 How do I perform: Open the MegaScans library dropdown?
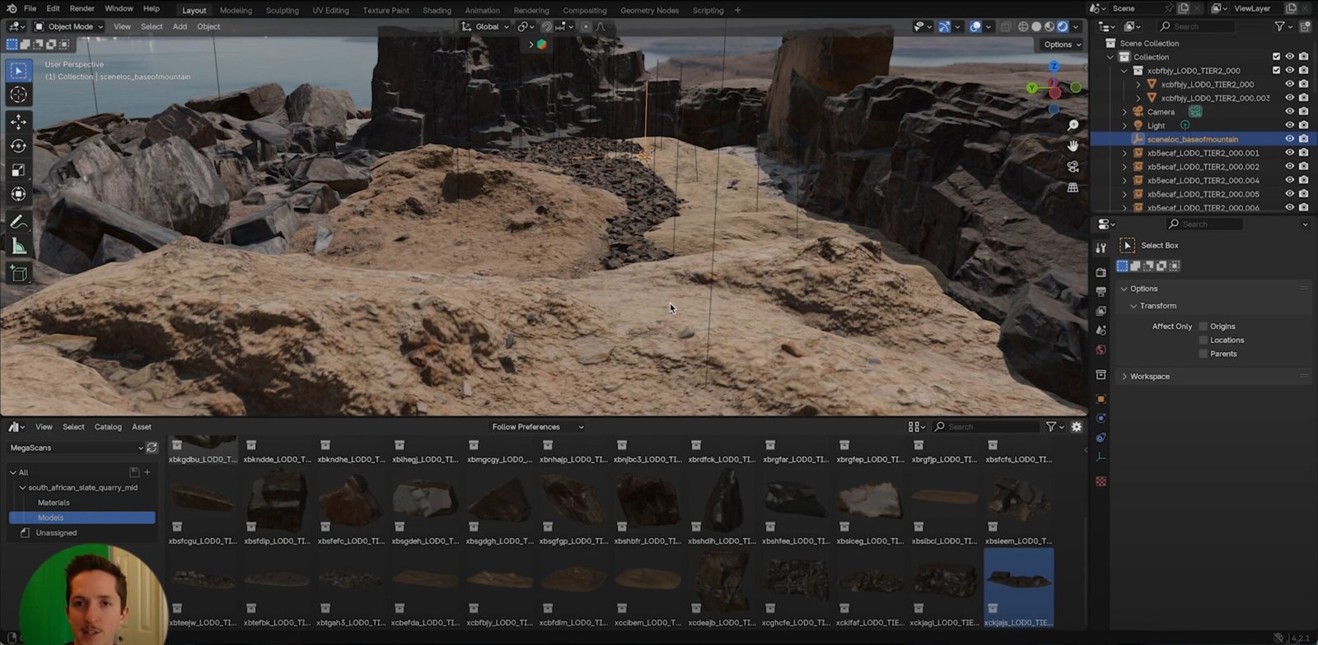pyautogui.click(x=76, y=448)
